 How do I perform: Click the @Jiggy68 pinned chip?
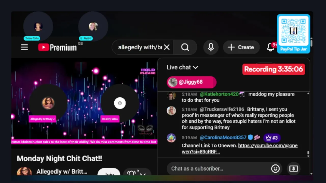coord(192,82)
